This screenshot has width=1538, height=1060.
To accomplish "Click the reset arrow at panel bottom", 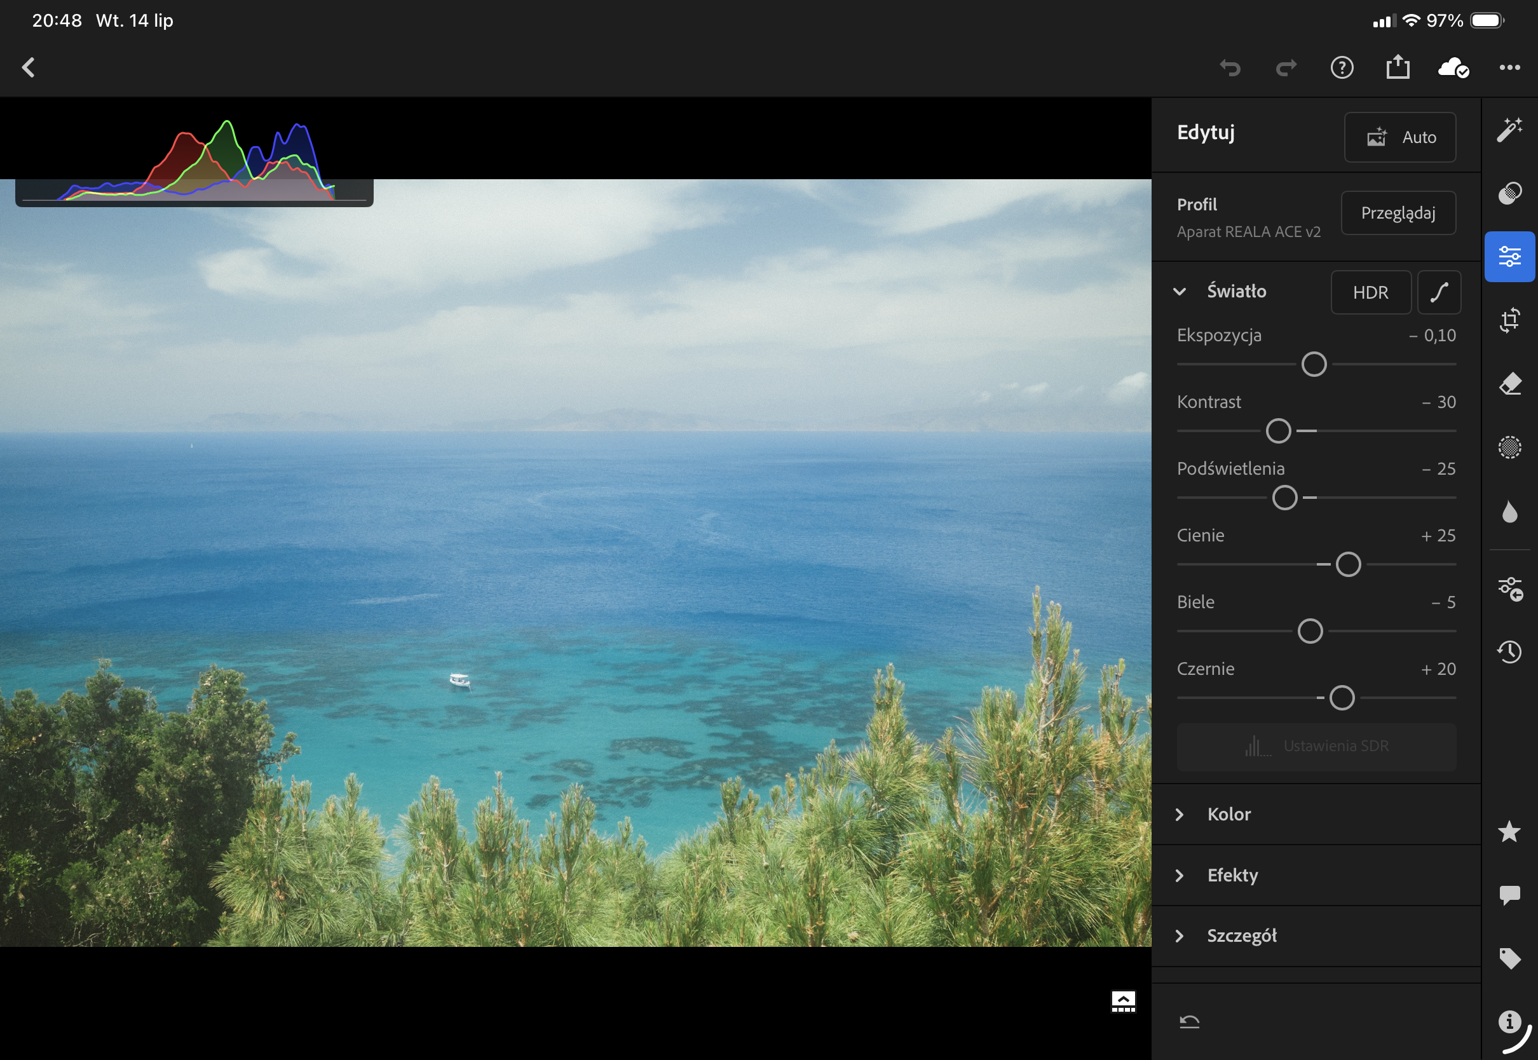I will [x=1188, y=1021].
